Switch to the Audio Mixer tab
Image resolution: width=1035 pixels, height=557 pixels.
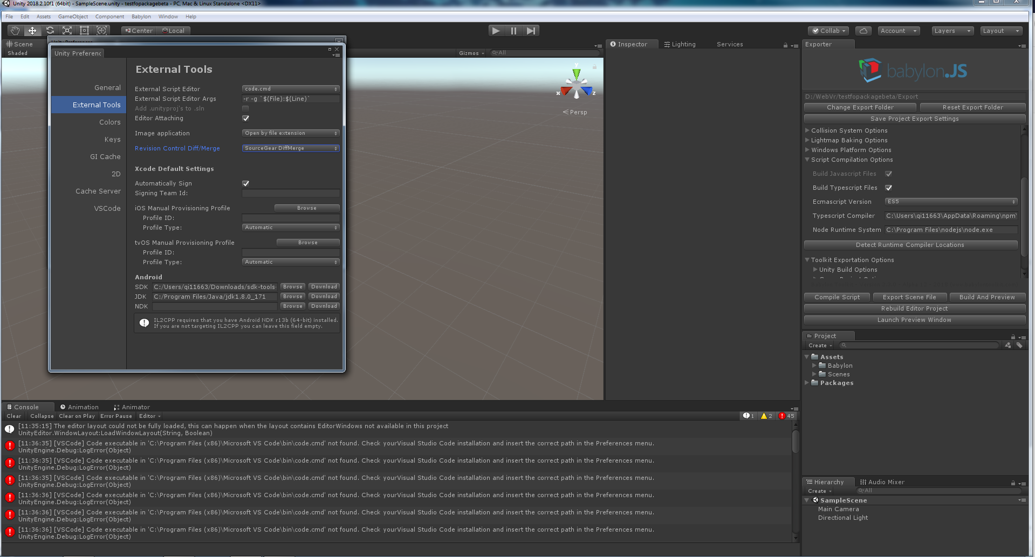[x=882, y=482]
